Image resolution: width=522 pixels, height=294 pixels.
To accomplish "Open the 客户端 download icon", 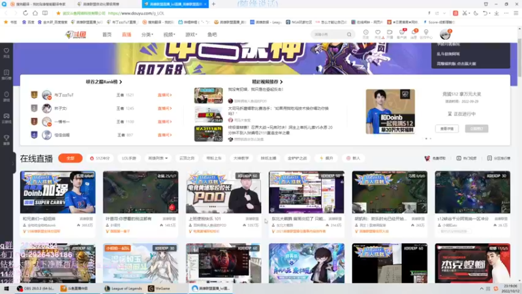I will pyautogui.click(x=402, y=34).
